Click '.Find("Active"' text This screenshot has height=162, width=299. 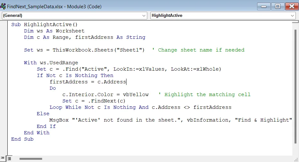point(85,69)
